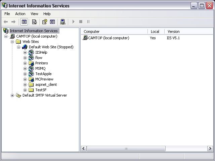
Task: Maximize the Internet Information Services window
Action: pyautogui.click(x=202, y=6)
